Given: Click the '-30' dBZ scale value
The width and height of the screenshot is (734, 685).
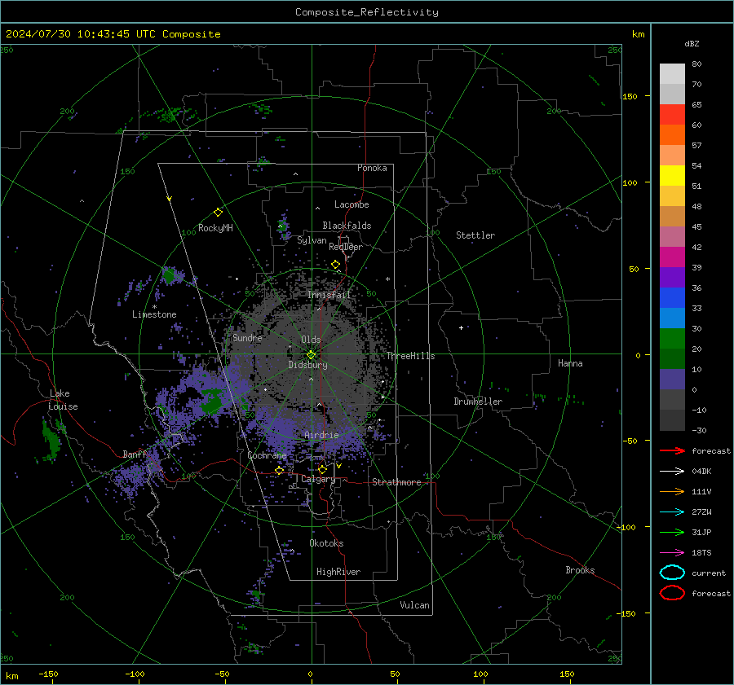Looking at the screenshot, I should 700,430.
